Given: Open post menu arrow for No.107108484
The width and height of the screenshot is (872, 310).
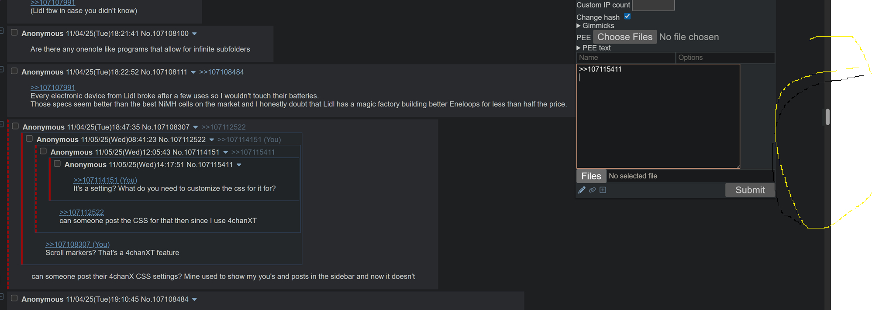Looking at the screenshot, I should [194, 300].
